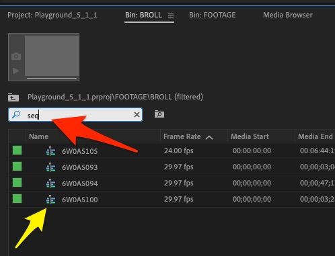Screen dimensions: 335x256
Task: Toggle Frame Rate sort order arrow
Action: pyautogui.click(x=209, y=137)
